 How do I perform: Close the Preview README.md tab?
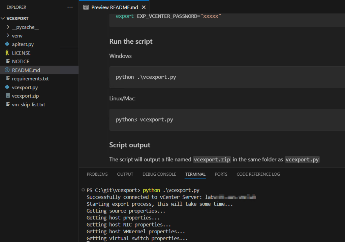[x=143, y=6]
